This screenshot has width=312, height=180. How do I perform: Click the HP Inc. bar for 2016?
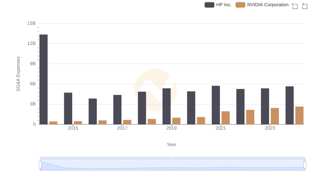tap(93, 112)
